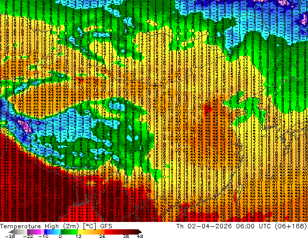Click the date 'Th 02-04-2026'
Screen dimensions: 308x238
pos(204,226)
